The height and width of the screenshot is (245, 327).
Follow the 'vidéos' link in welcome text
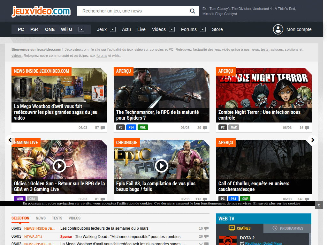coord(17,56)
